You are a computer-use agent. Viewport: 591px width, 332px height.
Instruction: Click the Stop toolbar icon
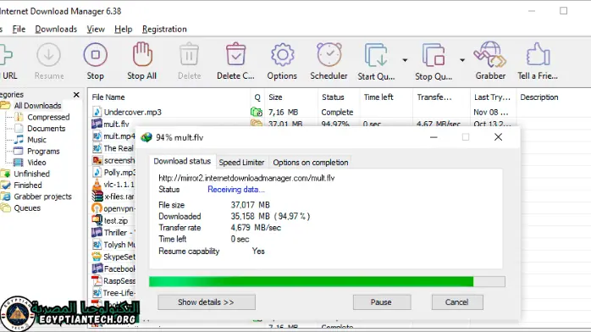(96, 55)
